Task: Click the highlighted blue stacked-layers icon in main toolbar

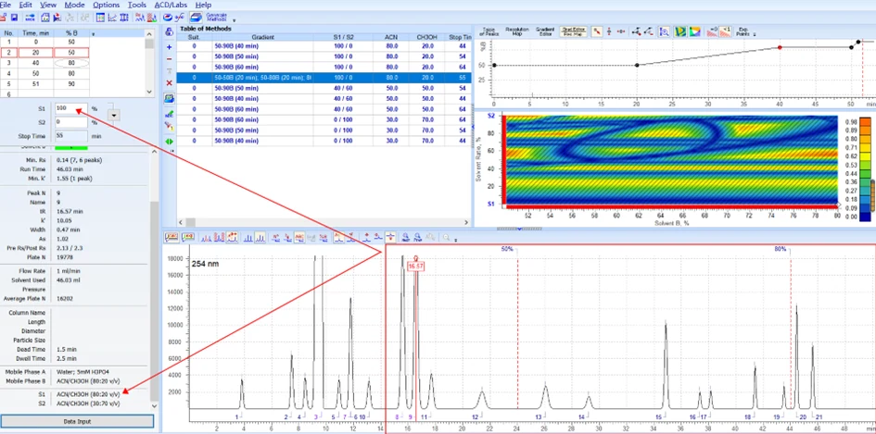Action: [197, 18]
